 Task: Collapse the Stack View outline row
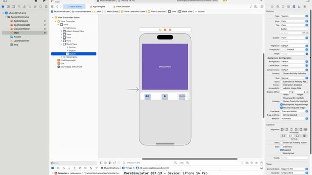[61, 44]
